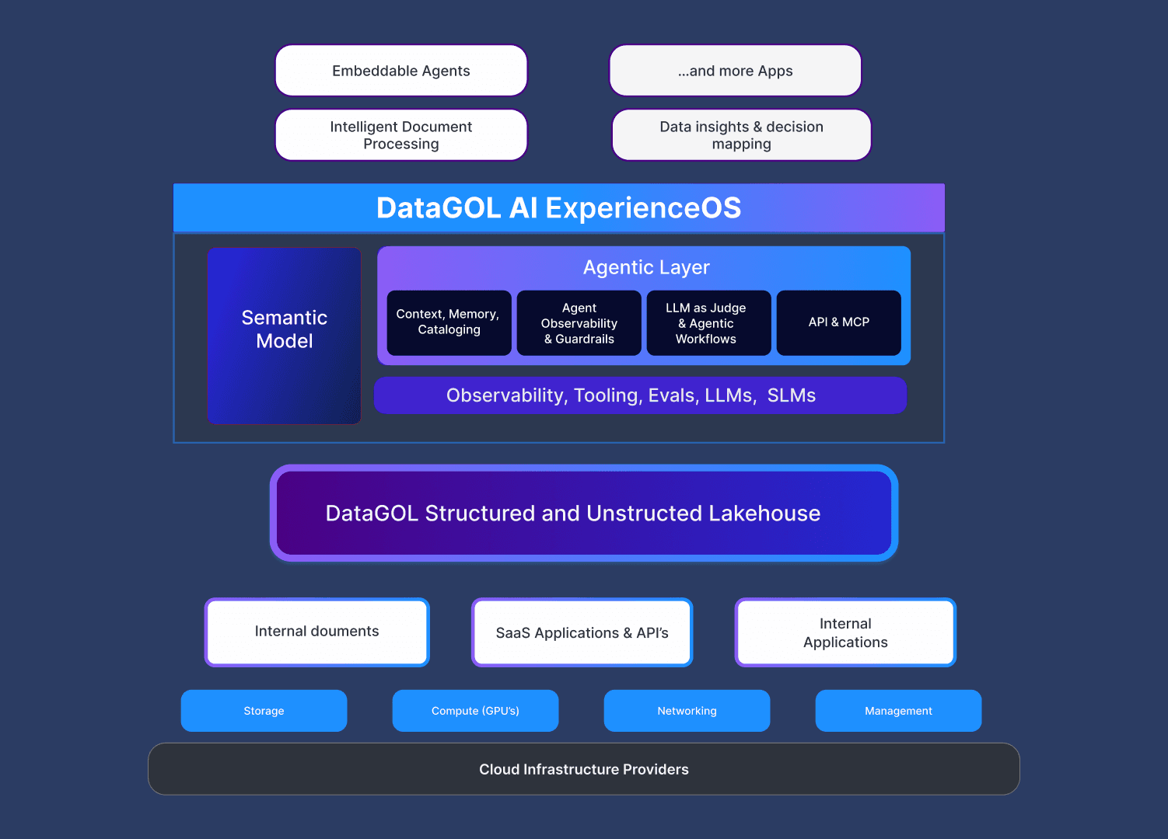The image size is (1168, 839).
Task: Select the Compute (GPU's) block
Action: (x=476, y=711)
